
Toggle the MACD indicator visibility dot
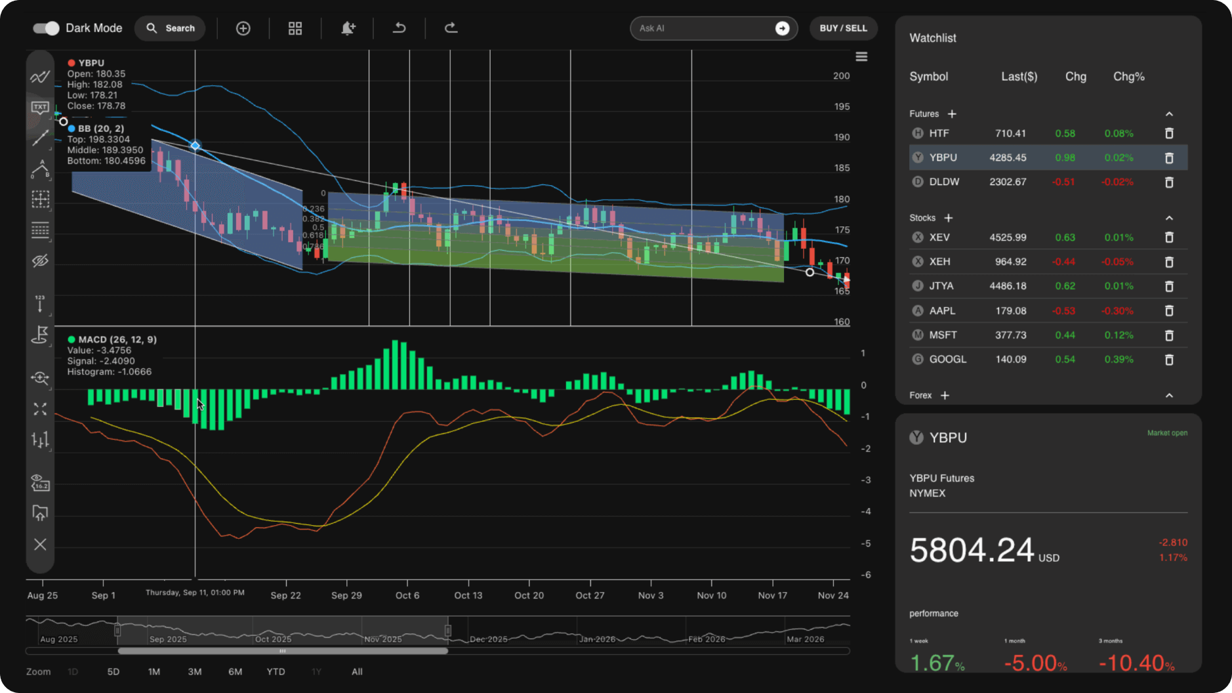coord(72,339)
